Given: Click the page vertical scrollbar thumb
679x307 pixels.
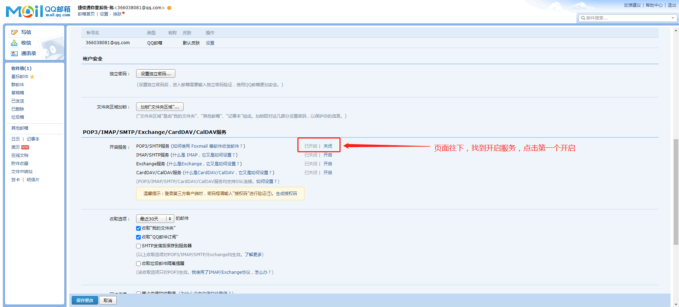Looking at the screenshot, I should point(676,192).
